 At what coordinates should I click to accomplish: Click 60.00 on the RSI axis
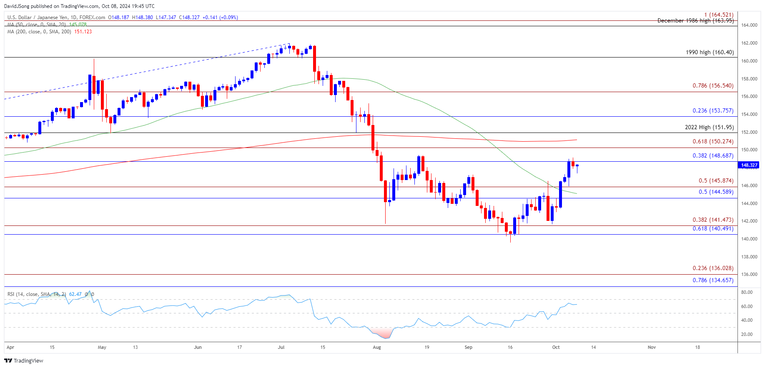(x=747, y=306)
